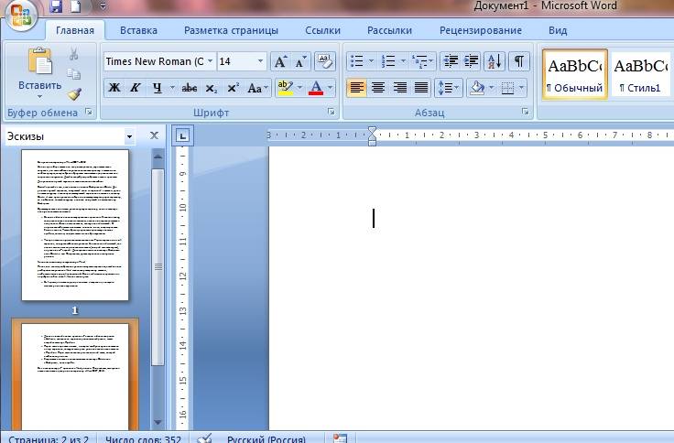Open the Вид tab

558,30
